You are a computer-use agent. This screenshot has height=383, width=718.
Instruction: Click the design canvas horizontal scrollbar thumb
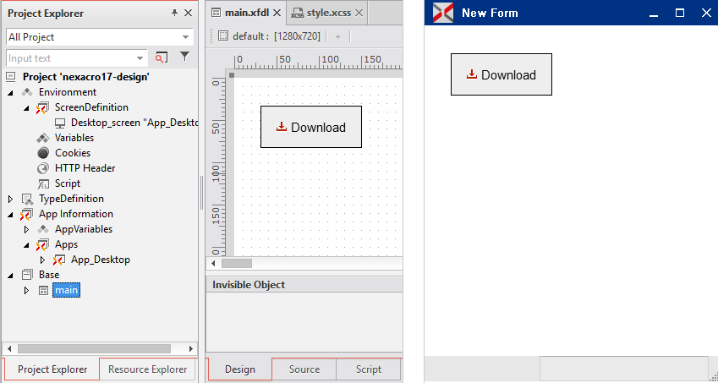pyautogui.click(x=237, y=264)
